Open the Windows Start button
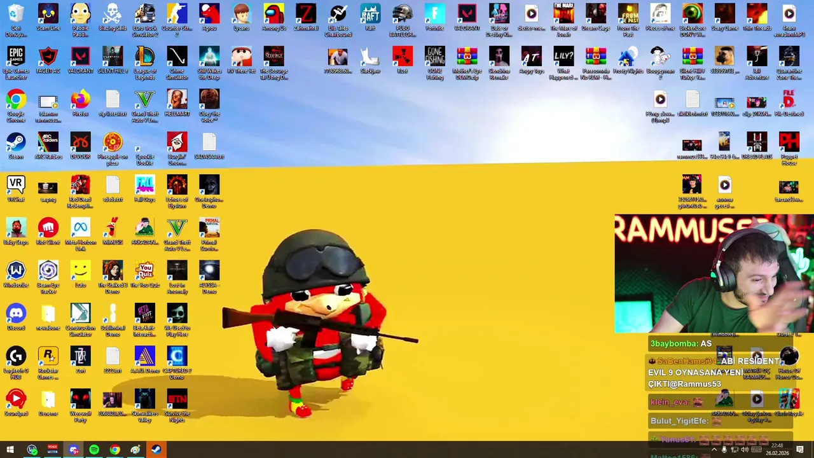814x458 pixels. 10,450
